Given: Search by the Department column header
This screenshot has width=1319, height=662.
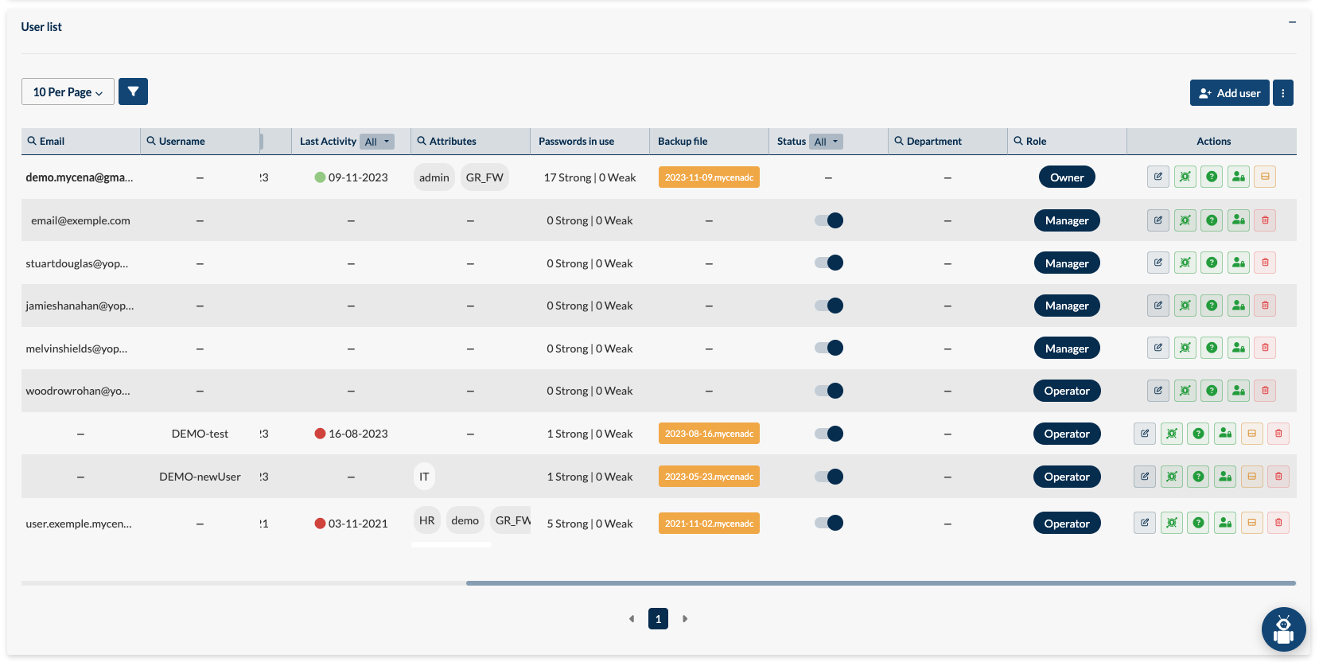Looking at the screenshot, I should (x=928, y=141).
